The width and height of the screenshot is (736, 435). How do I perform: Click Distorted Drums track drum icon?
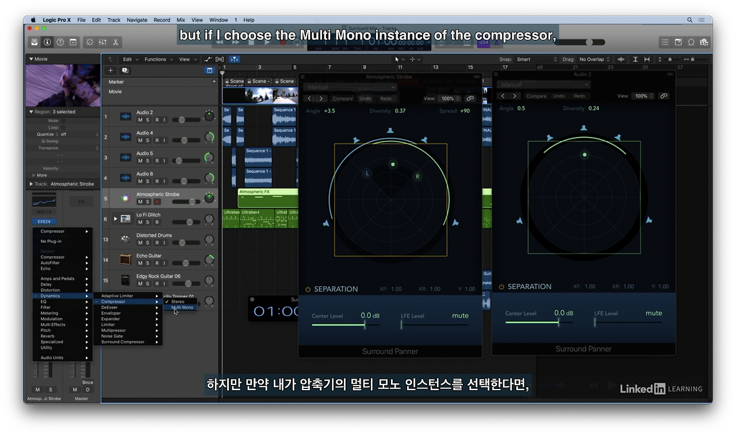(x=125, y=239)
